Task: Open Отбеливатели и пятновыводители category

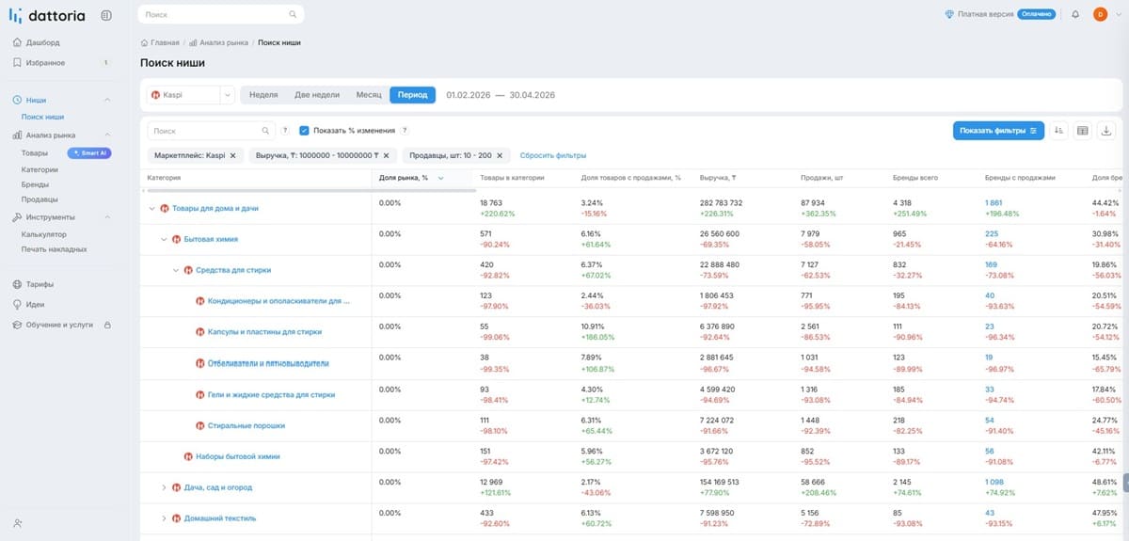Action: click(x=268, y=363)
